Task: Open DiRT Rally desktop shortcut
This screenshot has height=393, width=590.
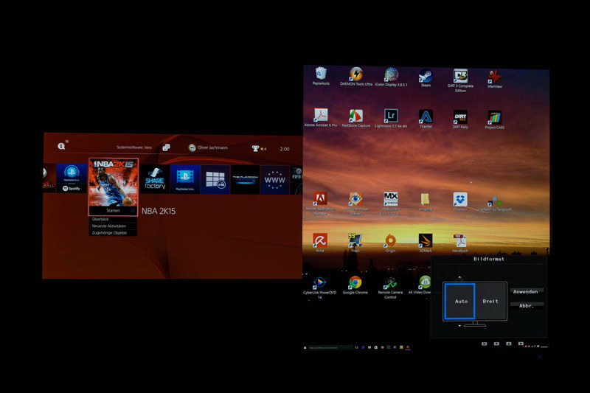Action: 460,119
